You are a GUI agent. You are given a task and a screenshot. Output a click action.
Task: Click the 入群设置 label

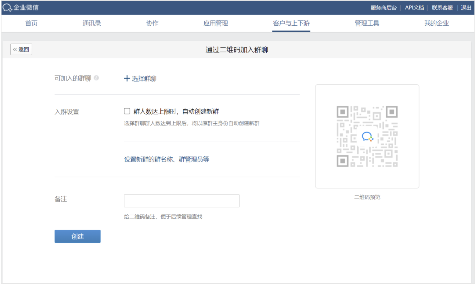67,112
